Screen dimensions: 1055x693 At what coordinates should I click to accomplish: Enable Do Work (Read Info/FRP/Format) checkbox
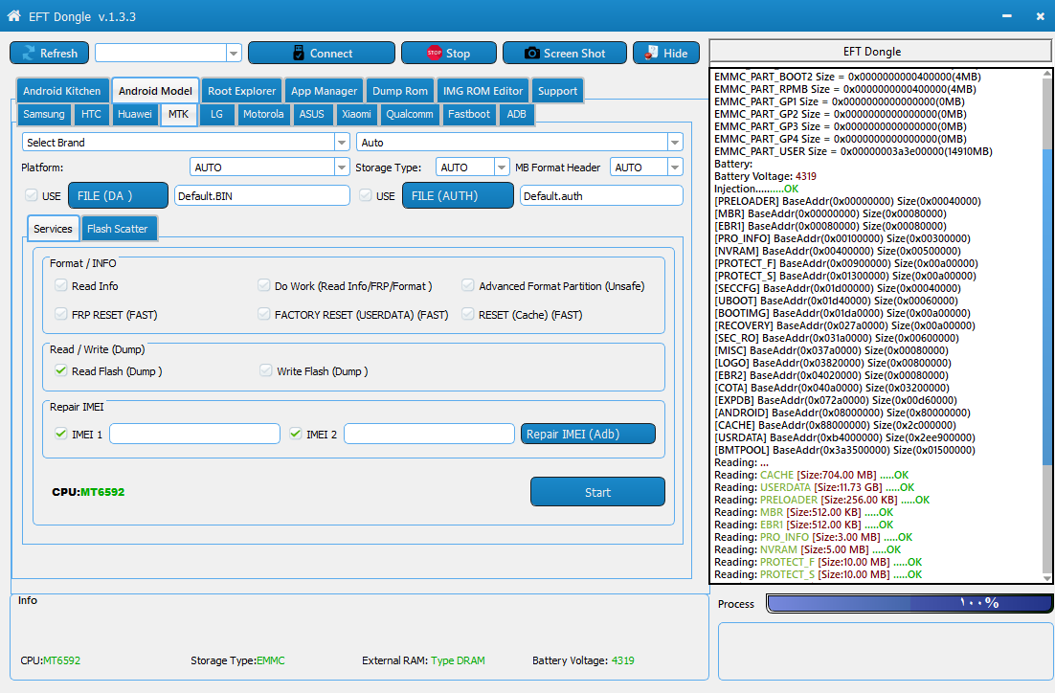tap(264, 285)
